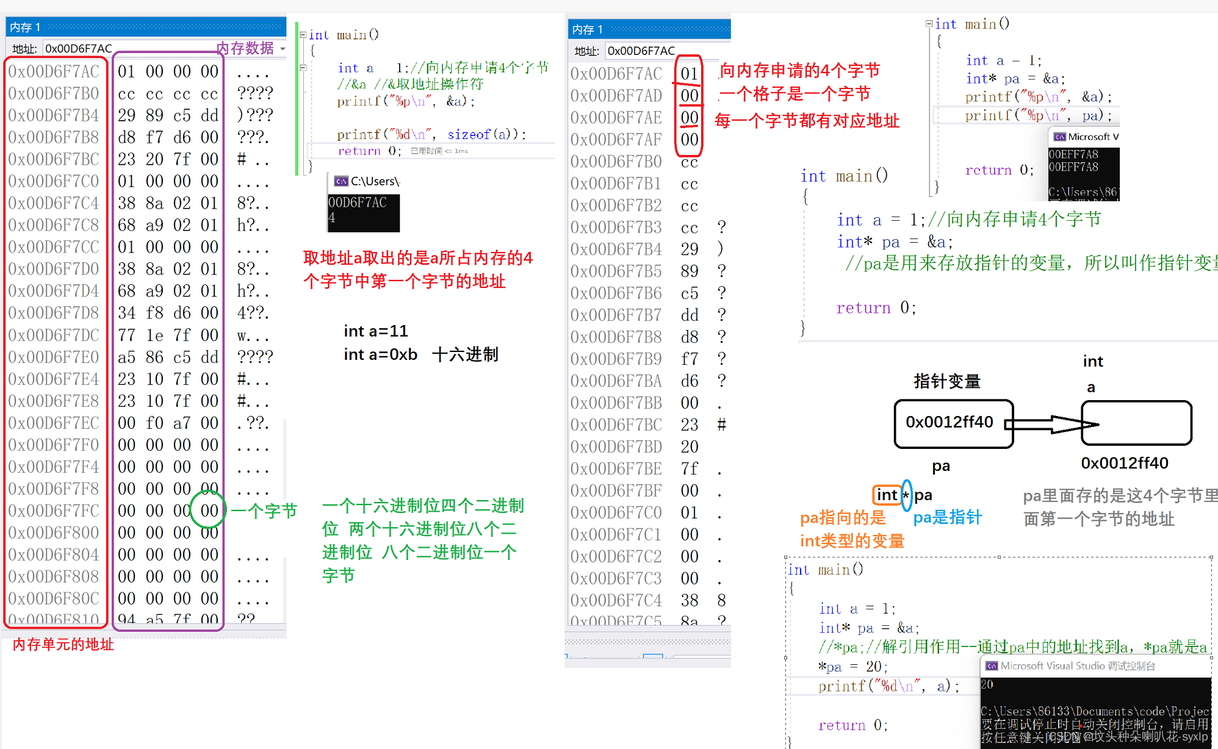The width and height of the screenshot is (1218, 749).
Task: Click console output '20' in debug console
Action: tap(987, 685)
